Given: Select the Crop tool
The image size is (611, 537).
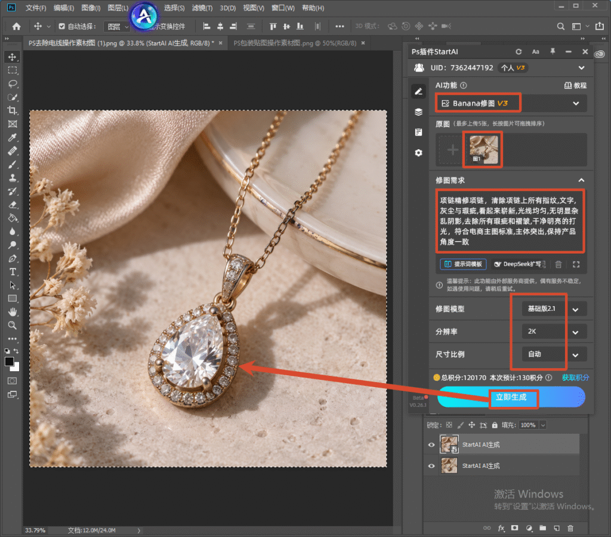Looking at the screenshot, I should 13,110.
